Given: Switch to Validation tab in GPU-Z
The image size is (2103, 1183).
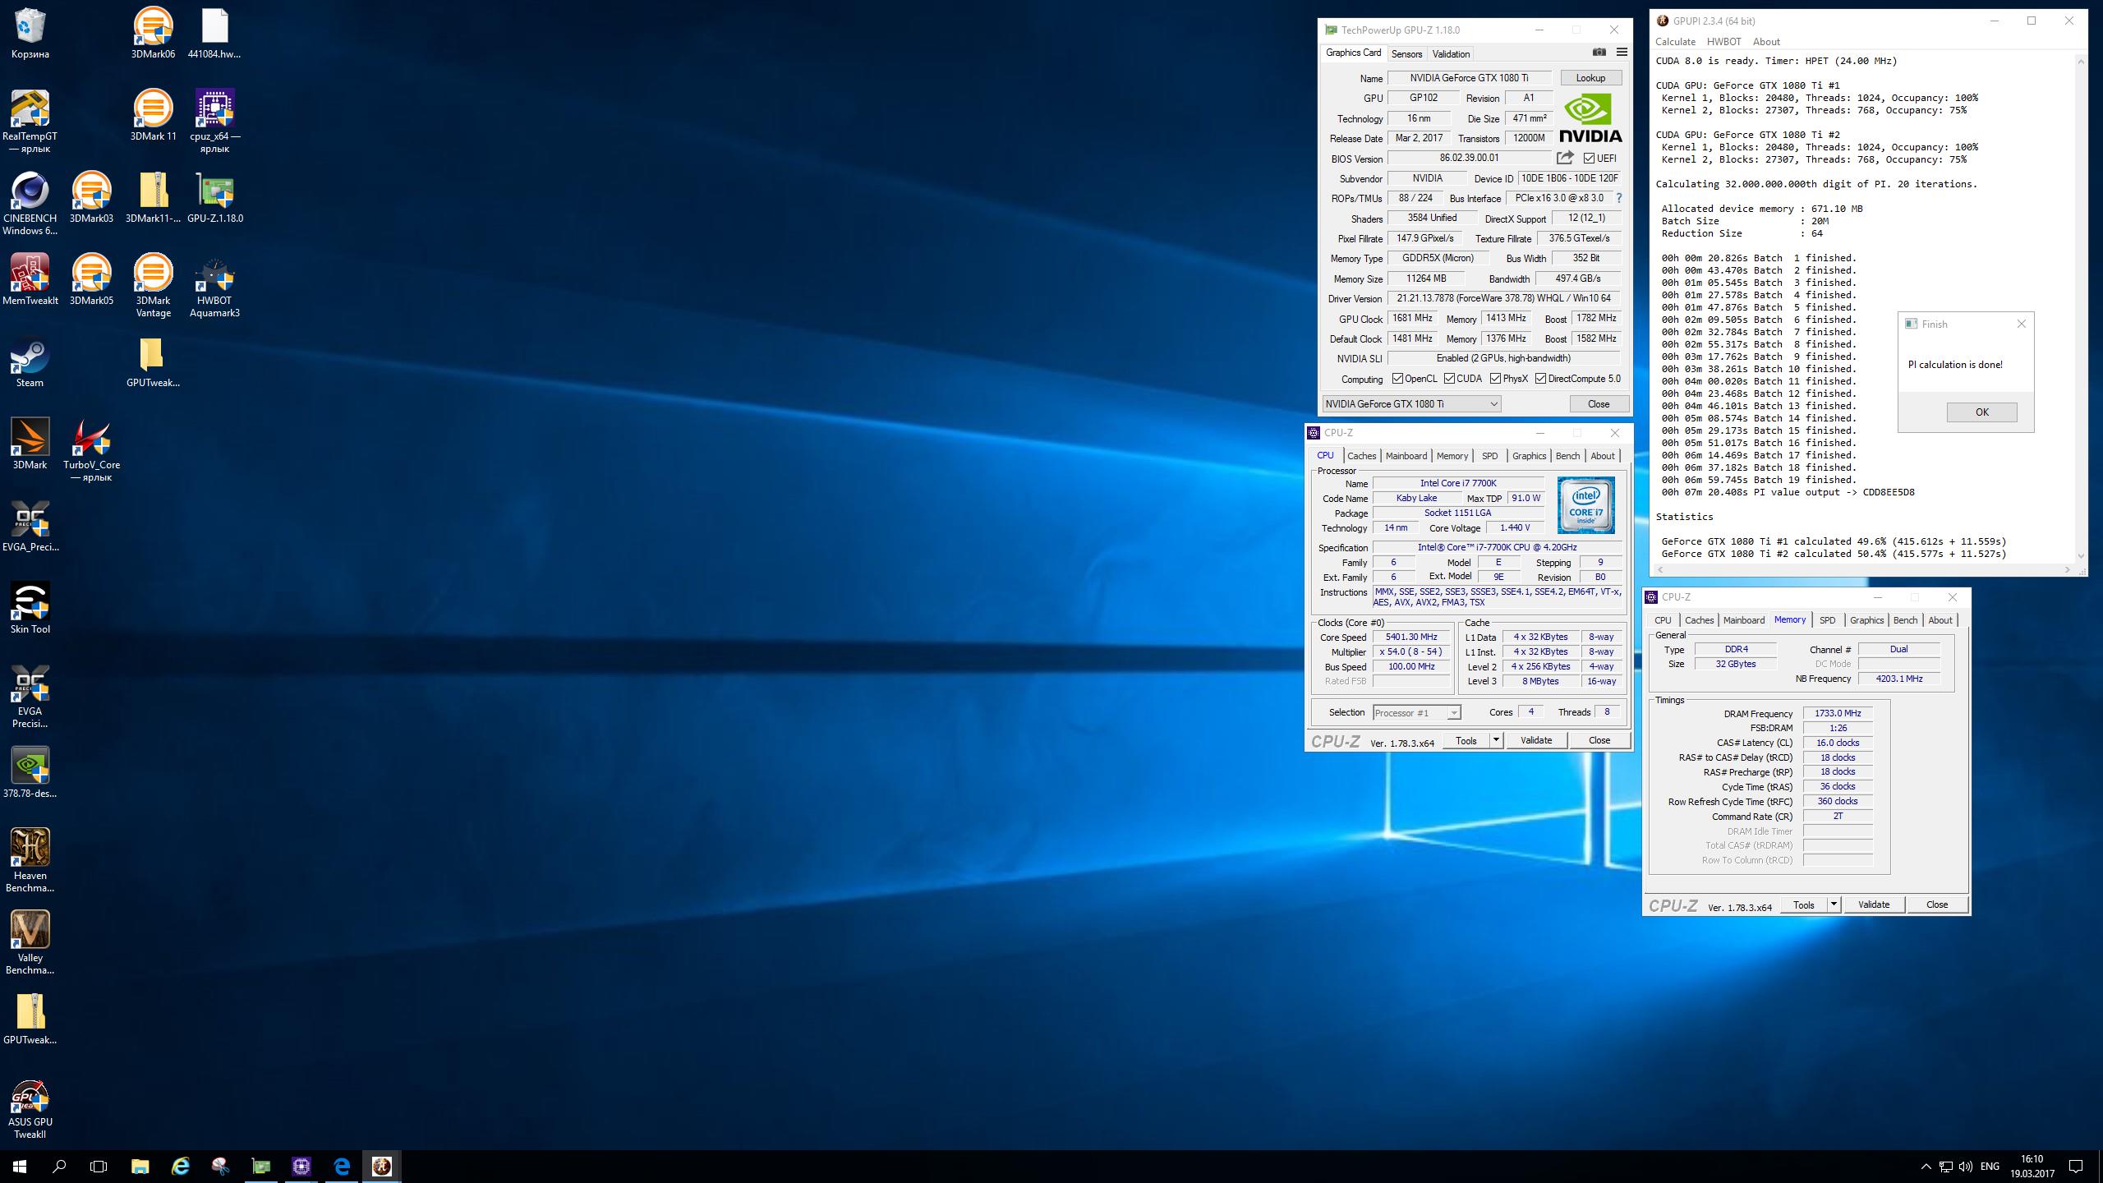Looking at the screenshot, I should [1451, 54].
